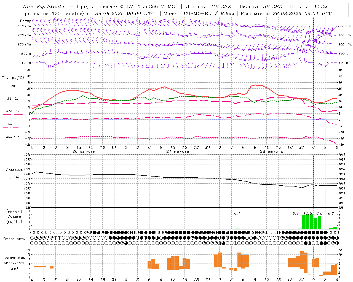Viewport: 353px width, 282px height.
Task: Click the '700 гПа' temperature legend entry
Action: pos(13,124)
